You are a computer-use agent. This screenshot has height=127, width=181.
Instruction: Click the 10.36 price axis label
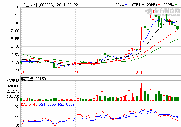[14, 7]
